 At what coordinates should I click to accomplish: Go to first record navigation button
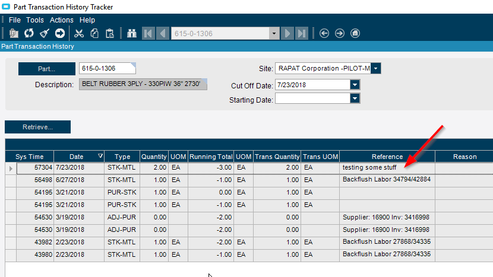pos(148,33)
